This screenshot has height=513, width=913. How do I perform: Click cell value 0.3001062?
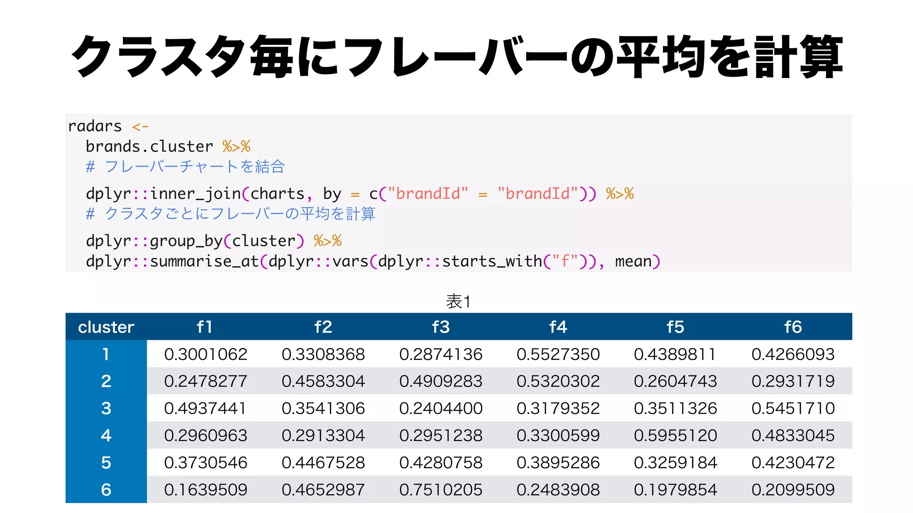[x=206, y=354]
